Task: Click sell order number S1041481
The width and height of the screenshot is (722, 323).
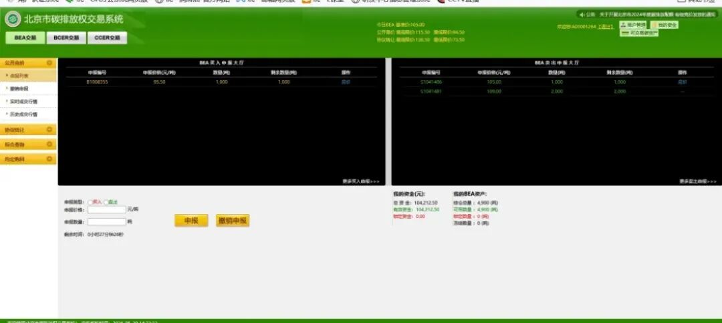Action: [x=431, y=91]
